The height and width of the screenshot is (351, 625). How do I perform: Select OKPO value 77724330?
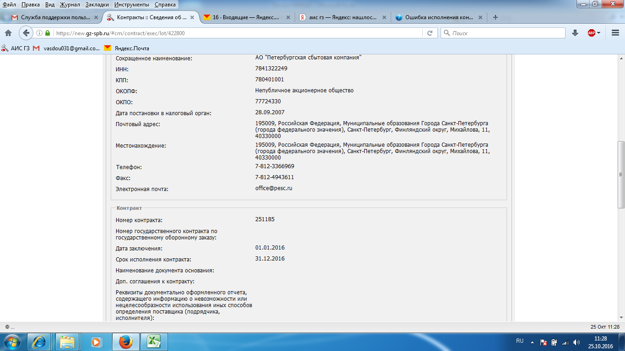[x=268, y=101]
